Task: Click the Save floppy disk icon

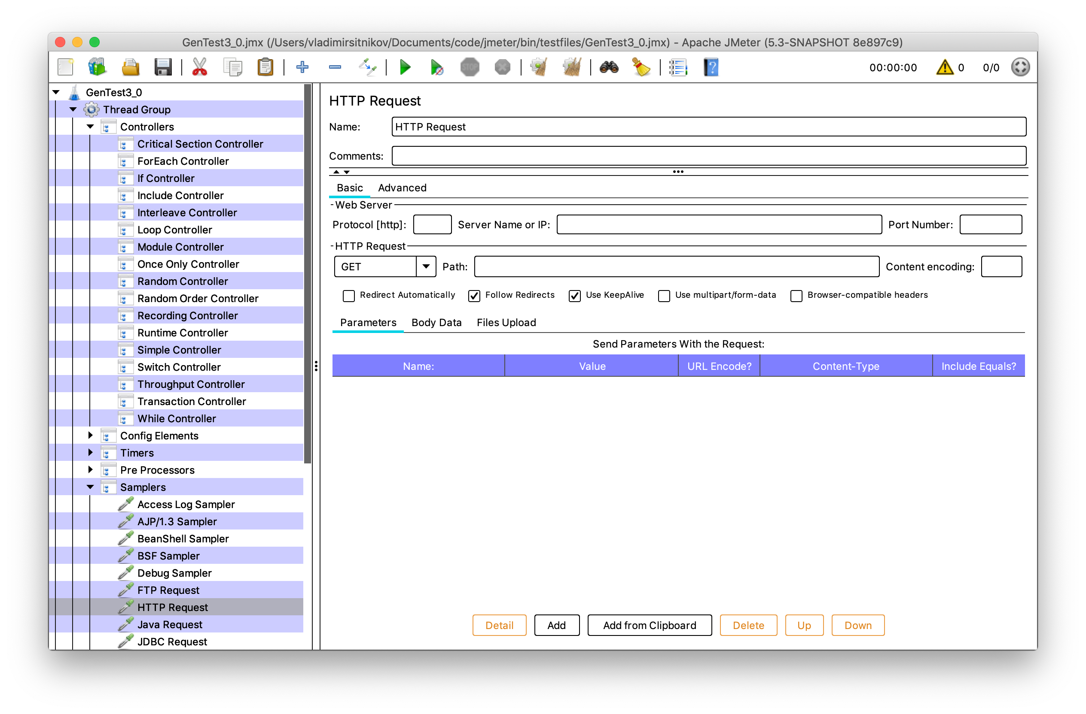Action: [x=163, y=67]
